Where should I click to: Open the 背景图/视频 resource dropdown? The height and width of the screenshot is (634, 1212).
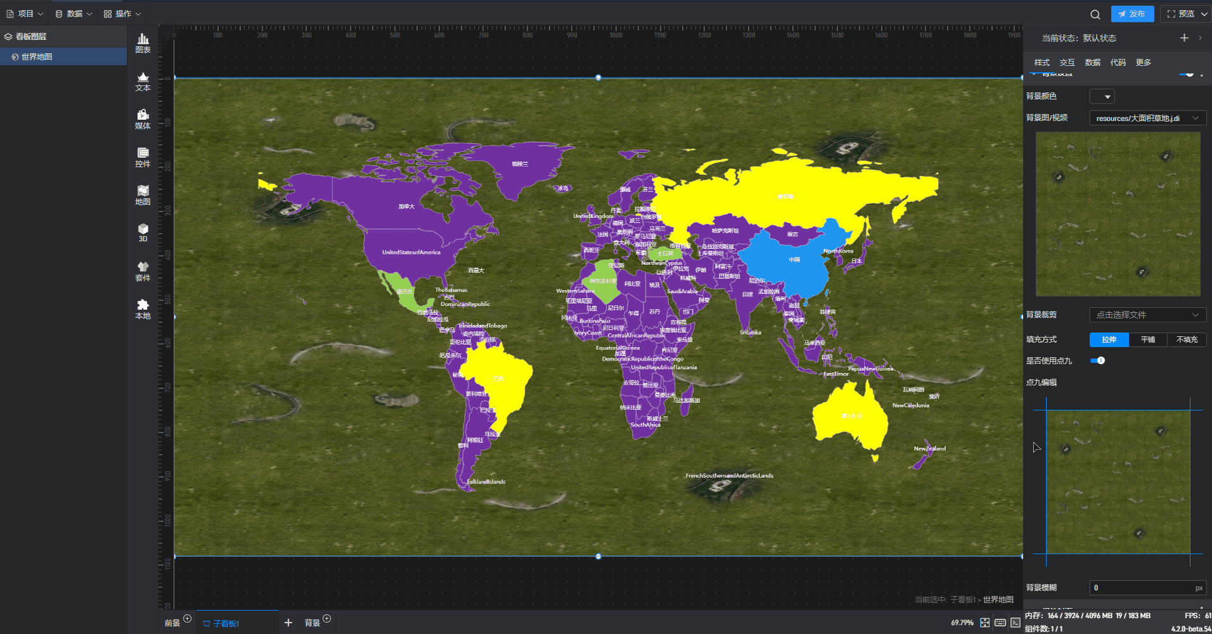click(1147, 118)
